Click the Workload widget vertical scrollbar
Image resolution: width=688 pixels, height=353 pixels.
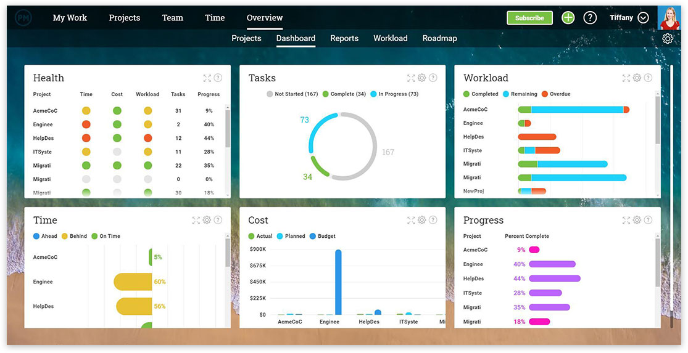[x=657, y=120]
